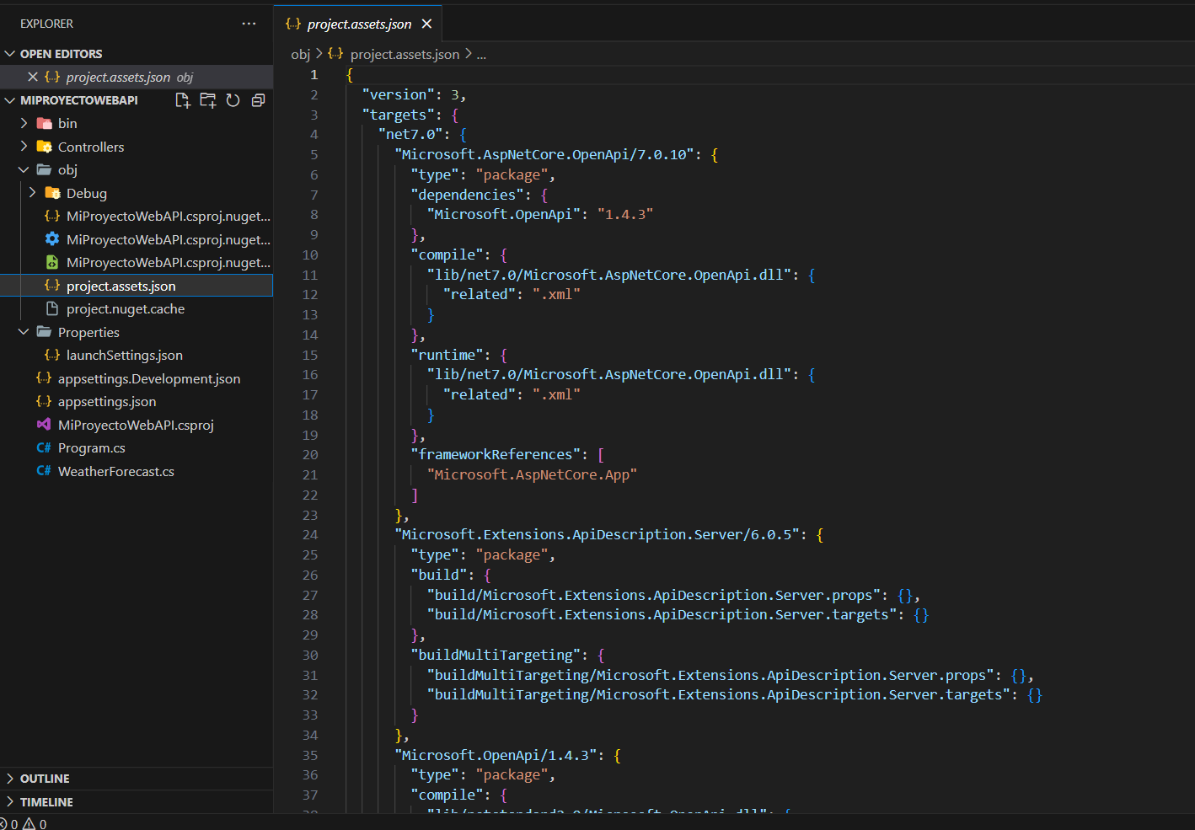Click line number 24 in the gutter
The width and height of the screenshot is (1195, 830).
point(310,534)
